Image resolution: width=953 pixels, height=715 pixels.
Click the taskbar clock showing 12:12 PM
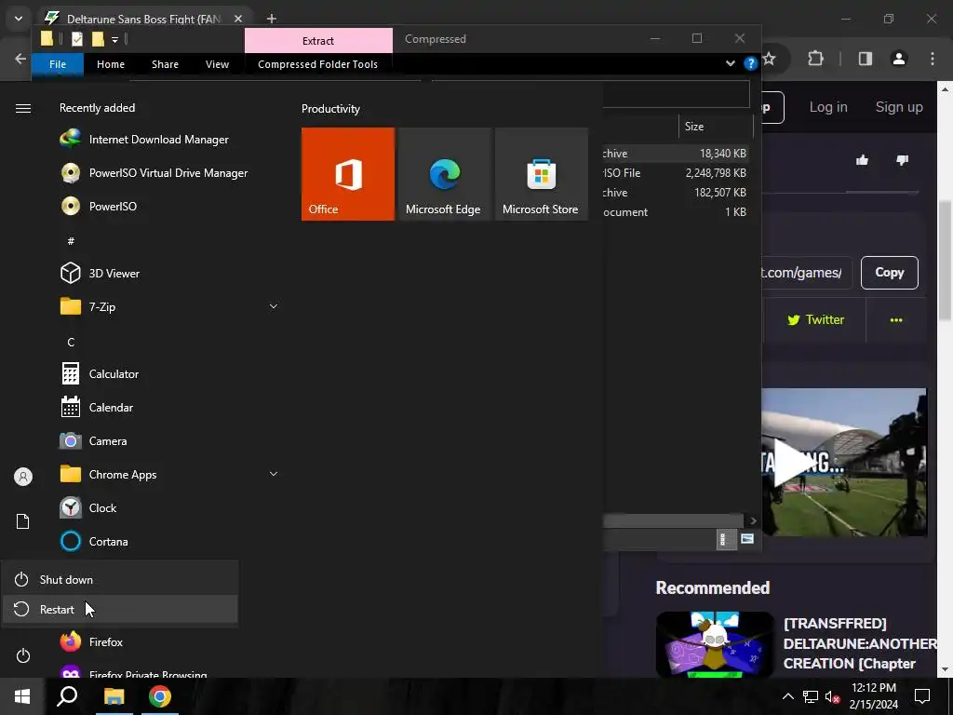click(873, 696)
